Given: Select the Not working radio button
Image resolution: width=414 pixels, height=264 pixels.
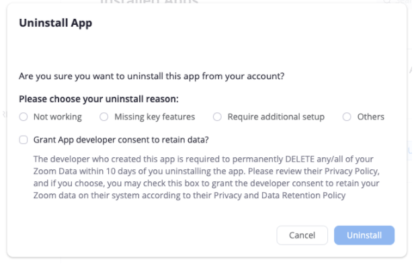Looking at the screenshot, I should coord(24,117).
